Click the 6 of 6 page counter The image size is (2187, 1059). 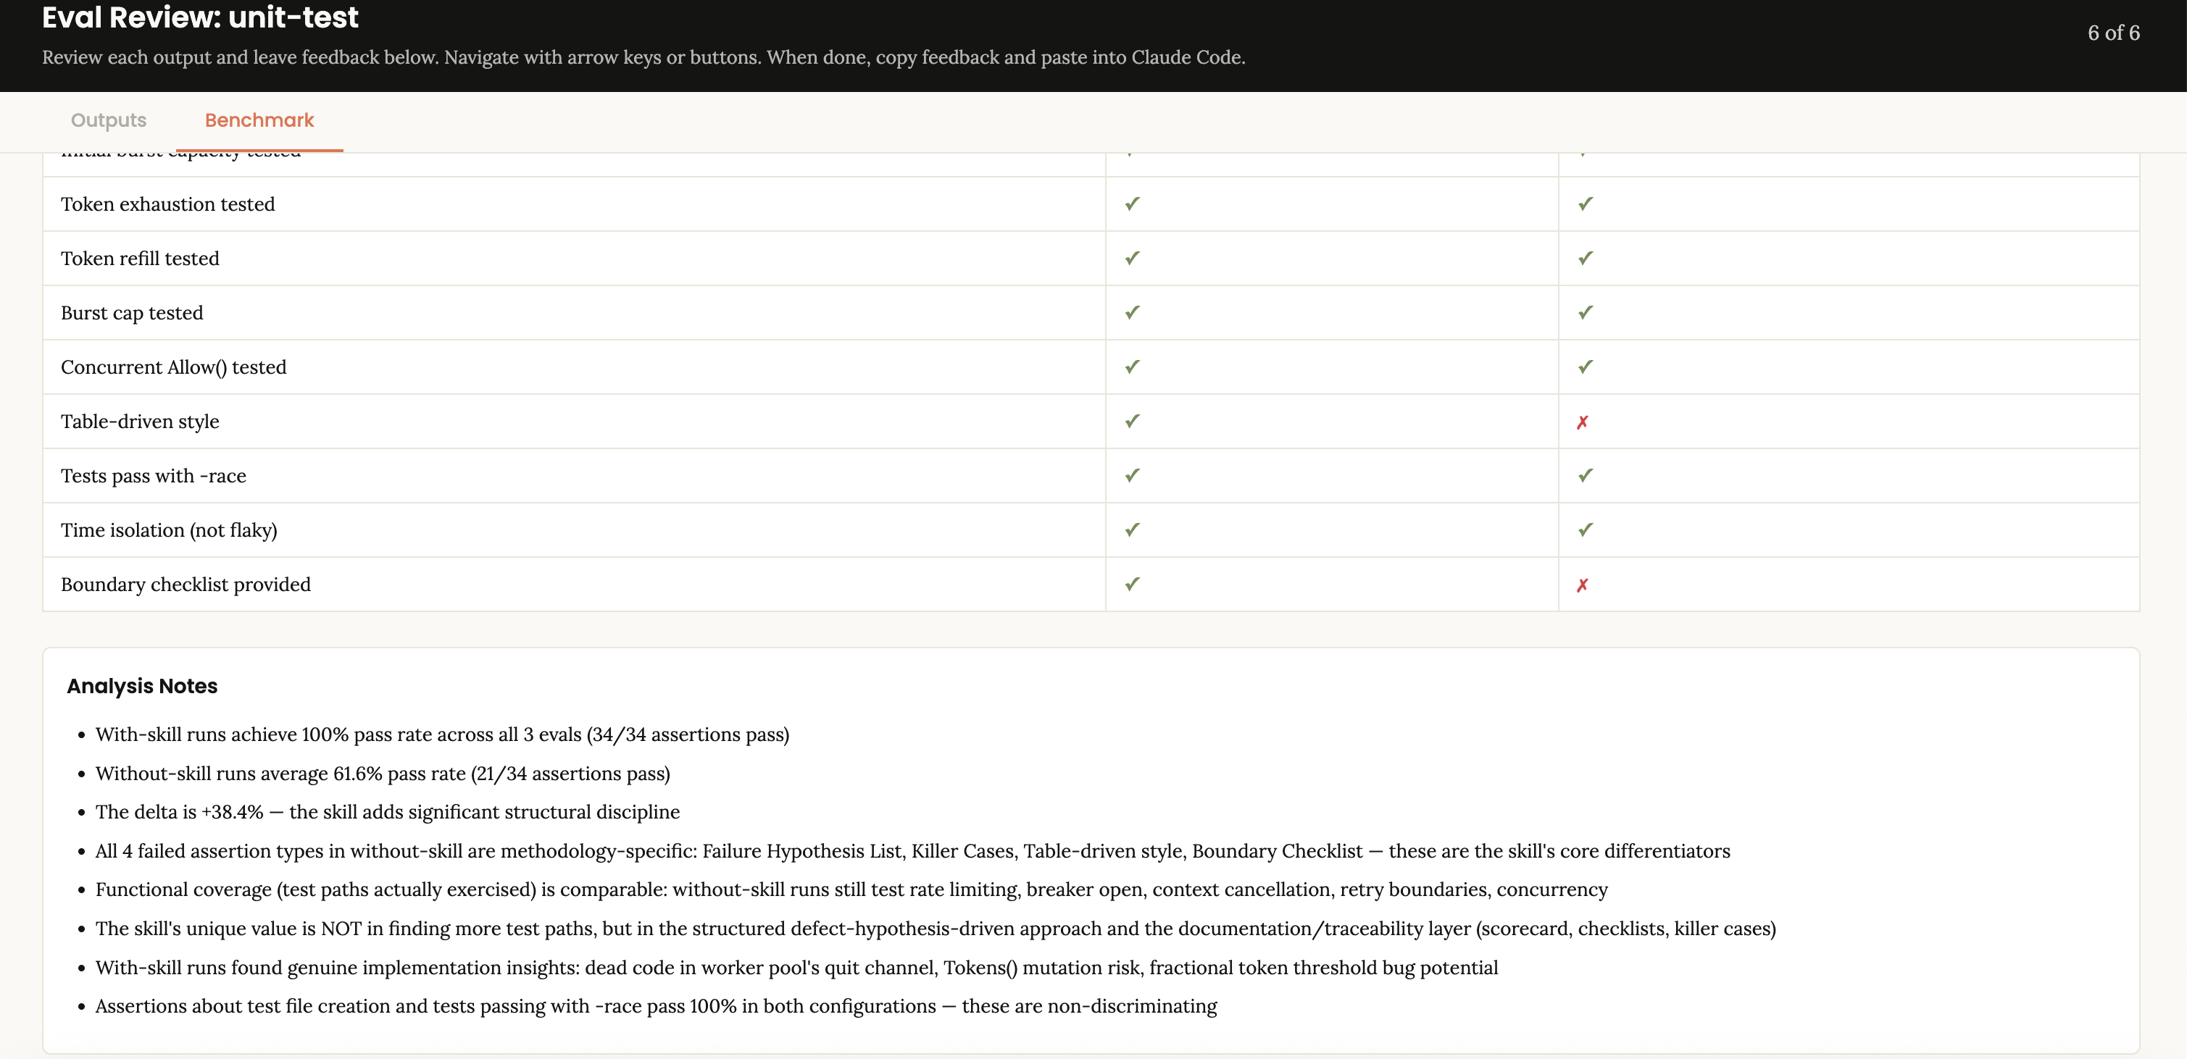tap(2113, 33)
